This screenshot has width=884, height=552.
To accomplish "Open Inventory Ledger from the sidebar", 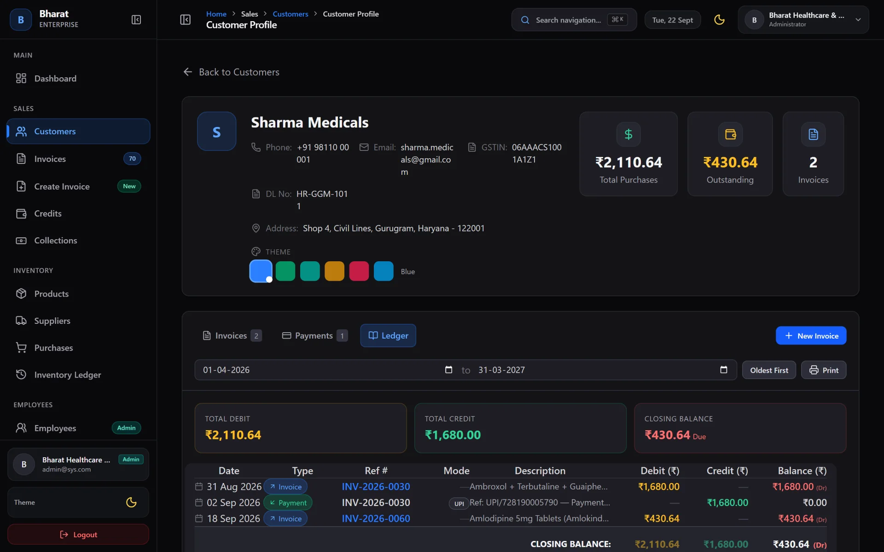I will tap(78, 375).
